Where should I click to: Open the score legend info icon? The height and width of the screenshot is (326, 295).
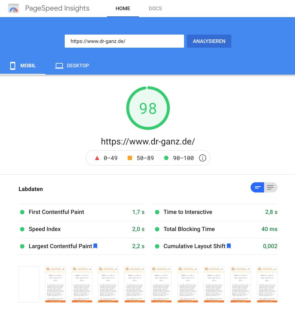coord(203,158)
